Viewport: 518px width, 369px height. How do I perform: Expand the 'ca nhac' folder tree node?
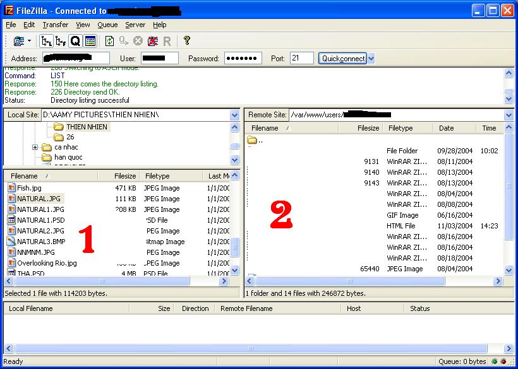(35, 147)
